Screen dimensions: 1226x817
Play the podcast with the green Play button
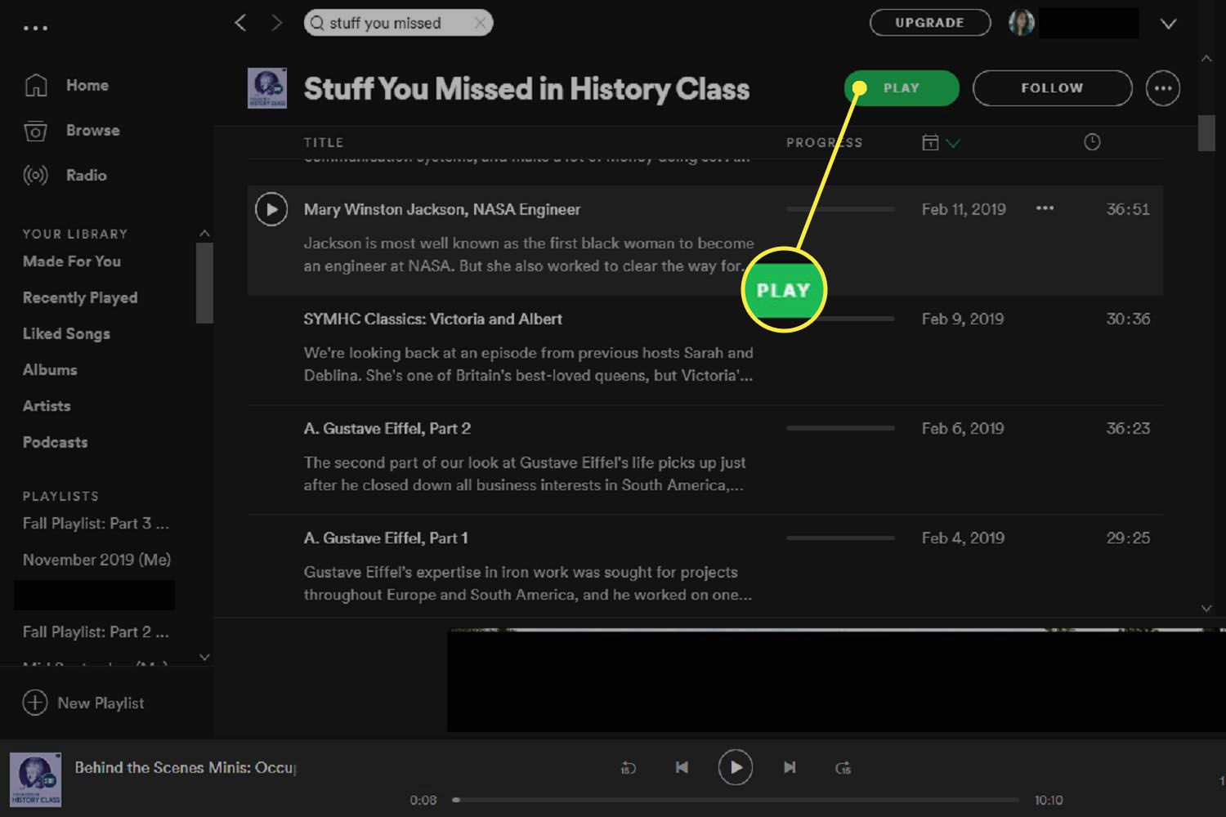(x=902, y=88)
